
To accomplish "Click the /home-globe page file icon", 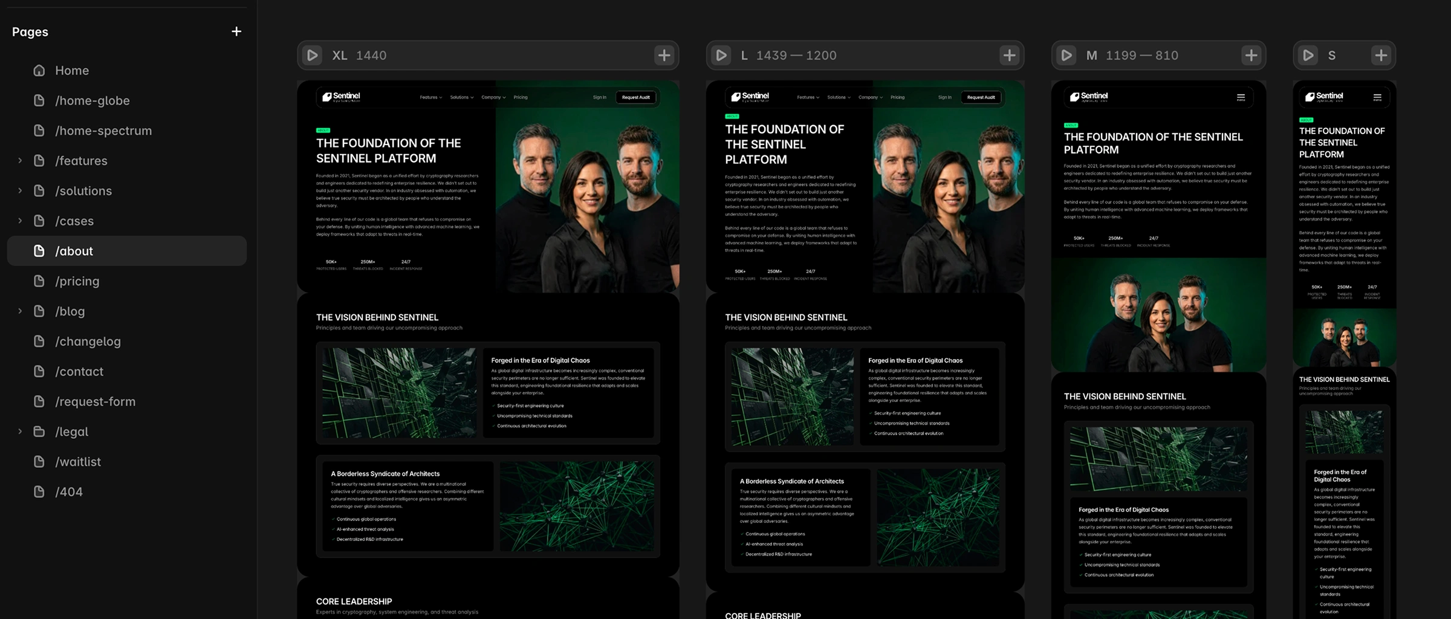I will (x=39, y=100).
